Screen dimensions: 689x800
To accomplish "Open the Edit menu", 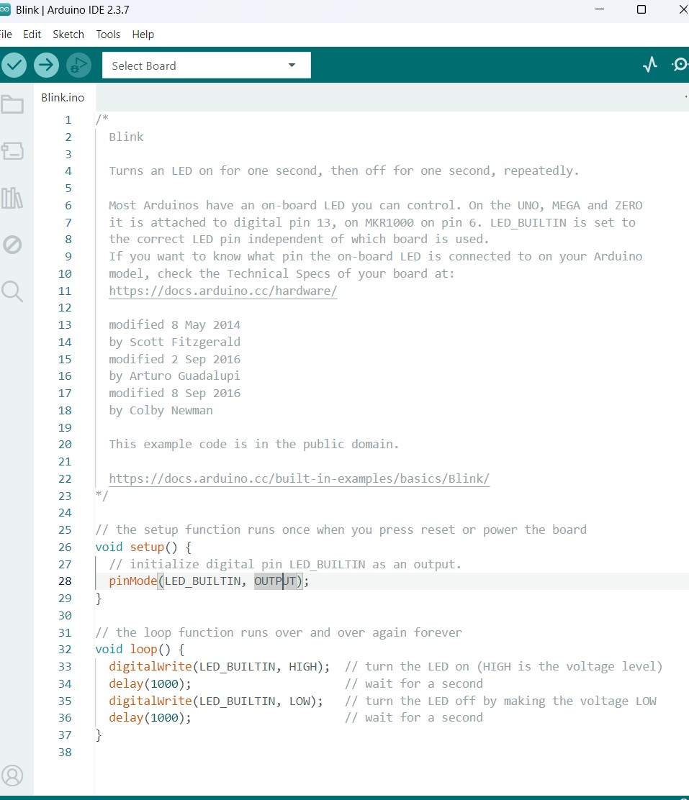I will 32,35.
